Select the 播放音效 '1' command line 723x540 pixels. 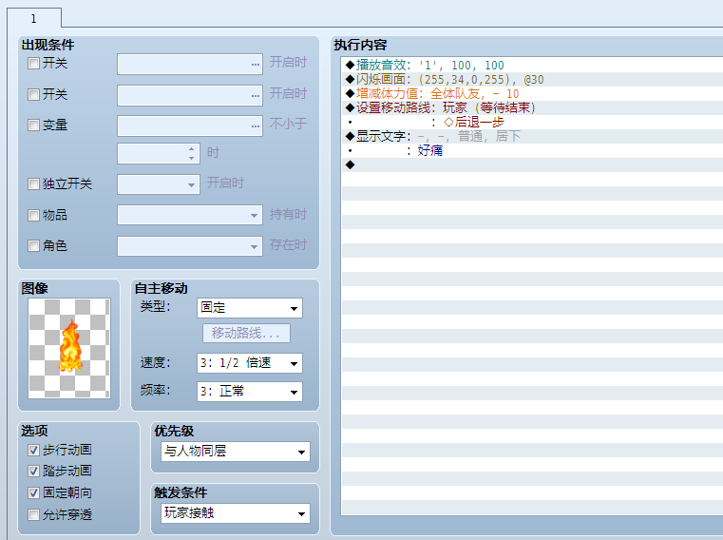(532, 65)
